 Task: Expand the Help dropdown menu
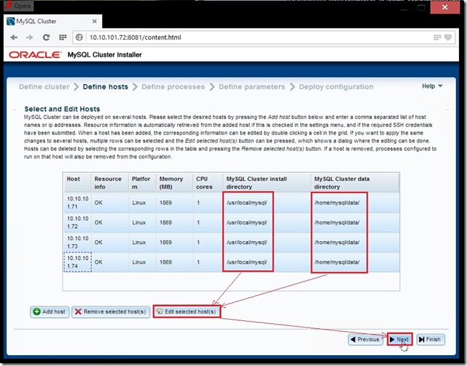432,86
